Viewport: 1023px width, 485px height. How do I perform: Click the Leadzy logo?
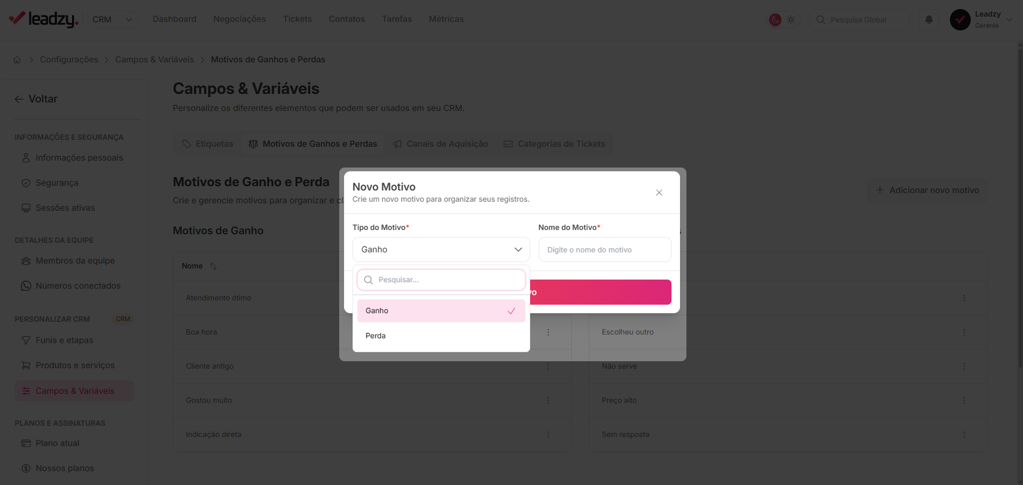point(44,19)
